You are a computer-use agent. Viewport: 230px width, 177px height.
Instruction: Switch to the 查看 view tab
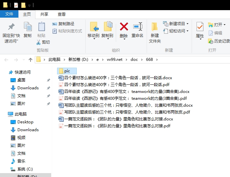coord(62,14)
